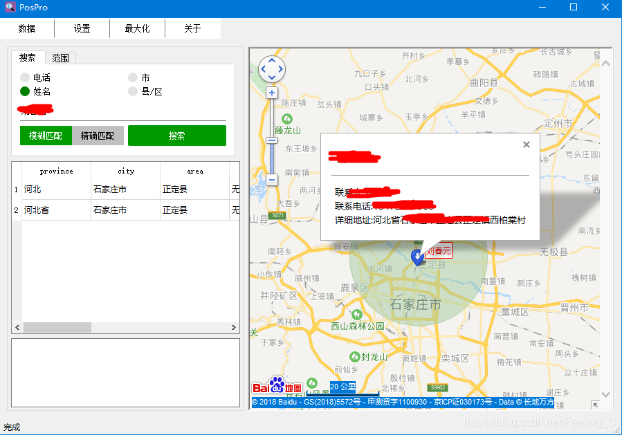Pan the map left with the pan control
The width and height of the screenshot is (622, 435).
tap(263, 69)
